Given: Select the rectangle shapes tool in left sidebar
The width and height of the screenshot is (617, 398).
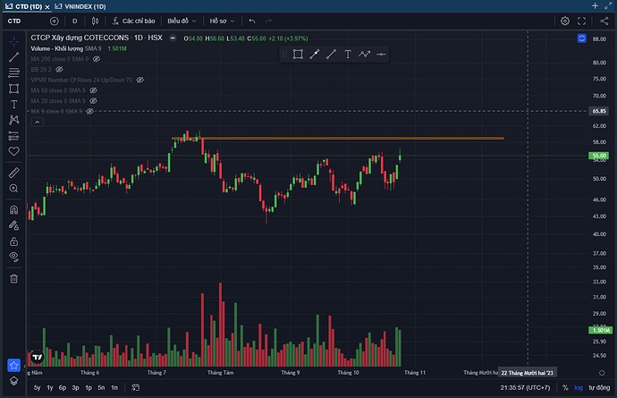Looking at the screenshot, I should point(13,89).
